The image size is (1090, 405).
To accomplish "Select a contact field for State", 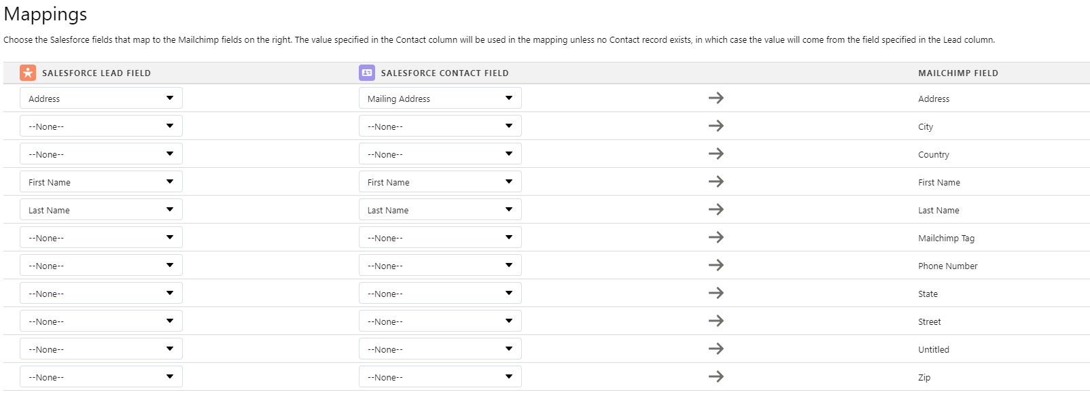I will 440,293.
